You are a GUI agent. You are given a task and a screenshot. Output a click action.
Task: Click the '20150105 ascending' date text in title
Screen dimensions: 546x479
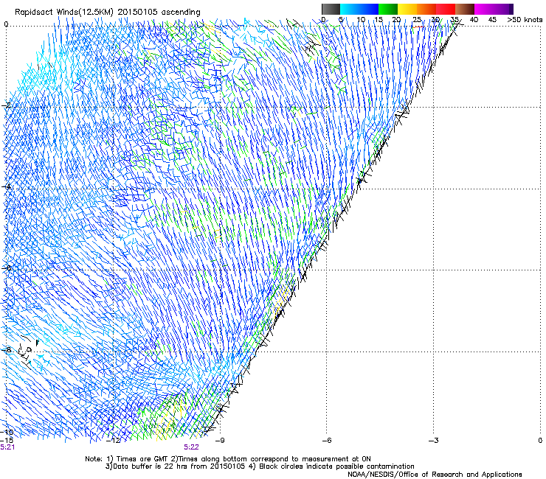159,13
